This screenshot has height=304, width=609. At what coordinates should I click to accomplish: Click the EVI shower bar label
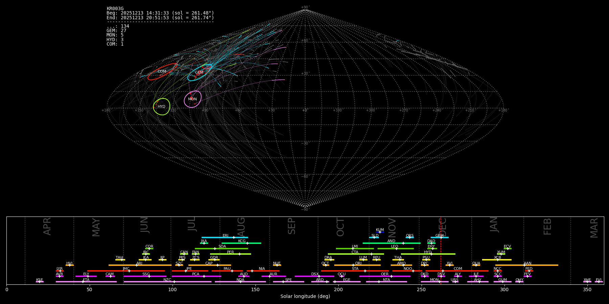pos(599,280)
